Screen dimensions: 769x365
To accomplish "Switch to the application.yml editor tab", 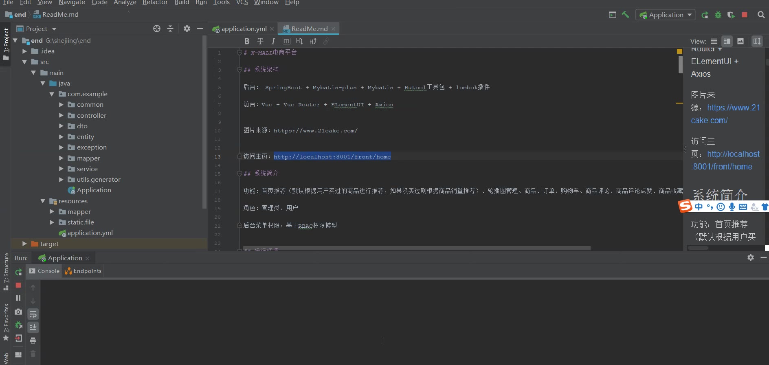I will [x=244, y=29].
